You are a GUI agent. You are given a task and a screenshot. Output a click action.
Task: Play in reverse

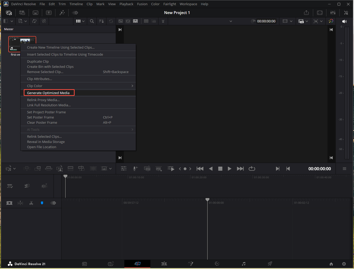click(211, 169)
